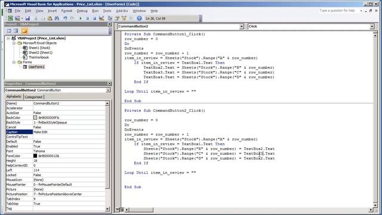Select the Enabled property value True
This screenshot has height=215, width=382.
click(x=36, y=146)
